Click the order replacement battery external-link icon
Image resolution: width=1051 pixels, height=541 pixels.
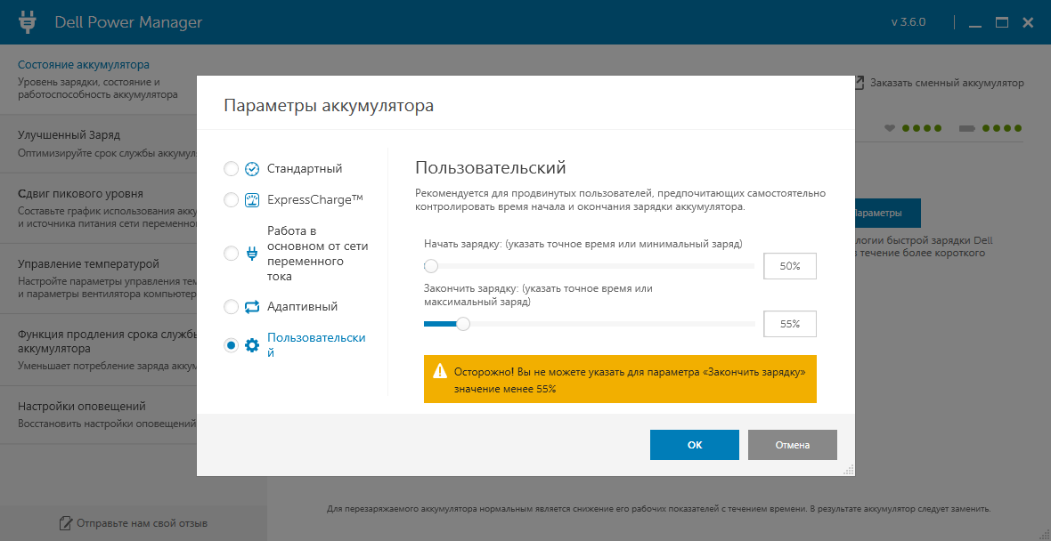859,83
